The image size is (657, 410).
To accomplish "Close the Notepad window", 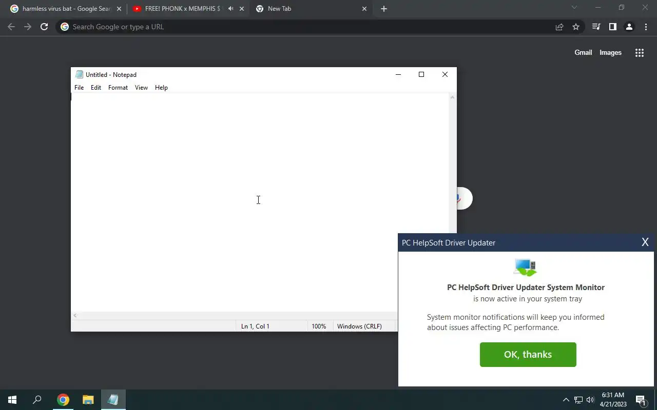I will click(445, 74).
